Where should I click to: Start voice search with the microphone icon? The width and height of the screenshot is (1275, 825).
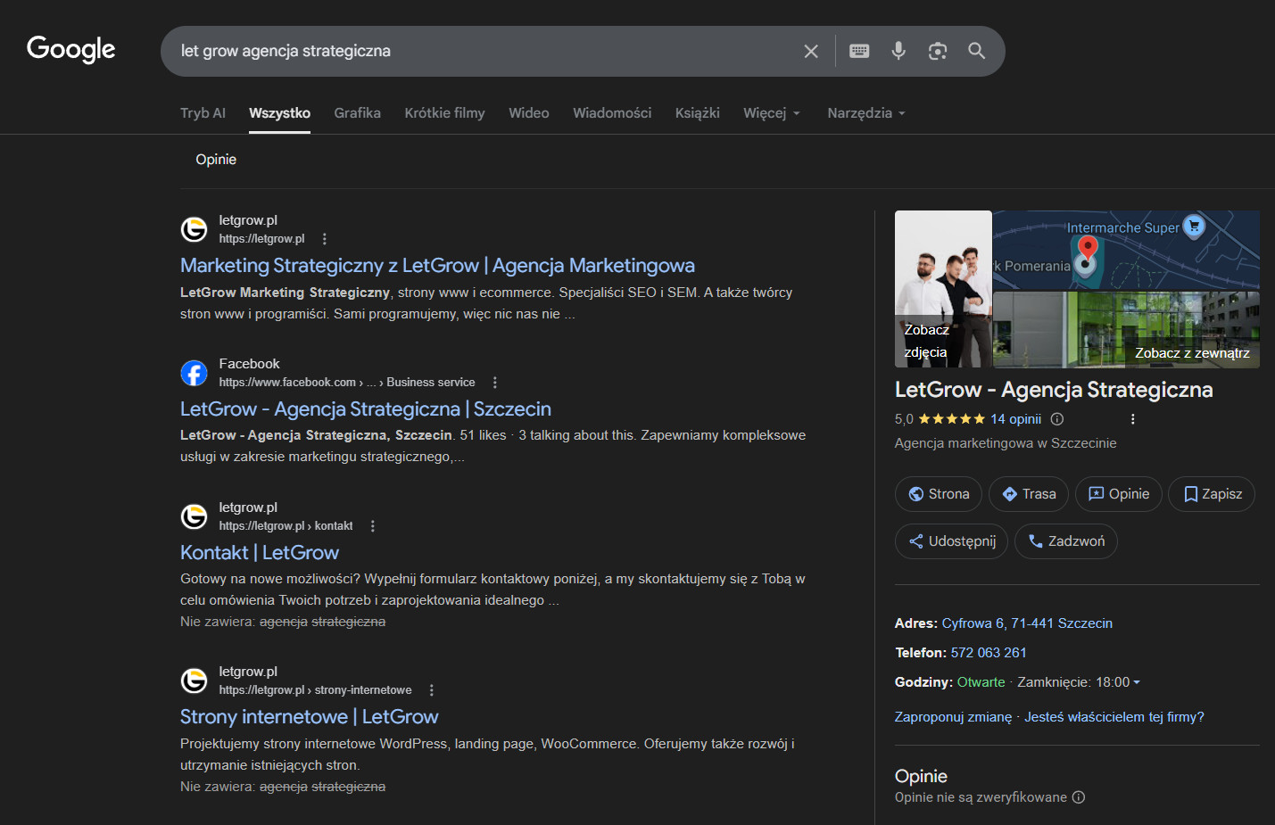[x=898, y=51]
